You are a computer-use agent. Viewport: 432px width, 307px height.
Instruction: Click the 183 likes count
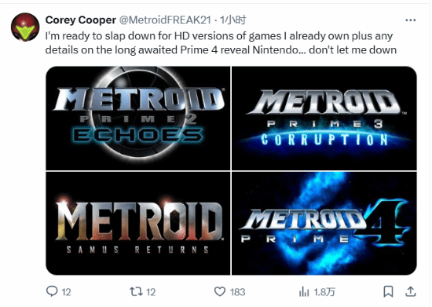tap(237, 292)
